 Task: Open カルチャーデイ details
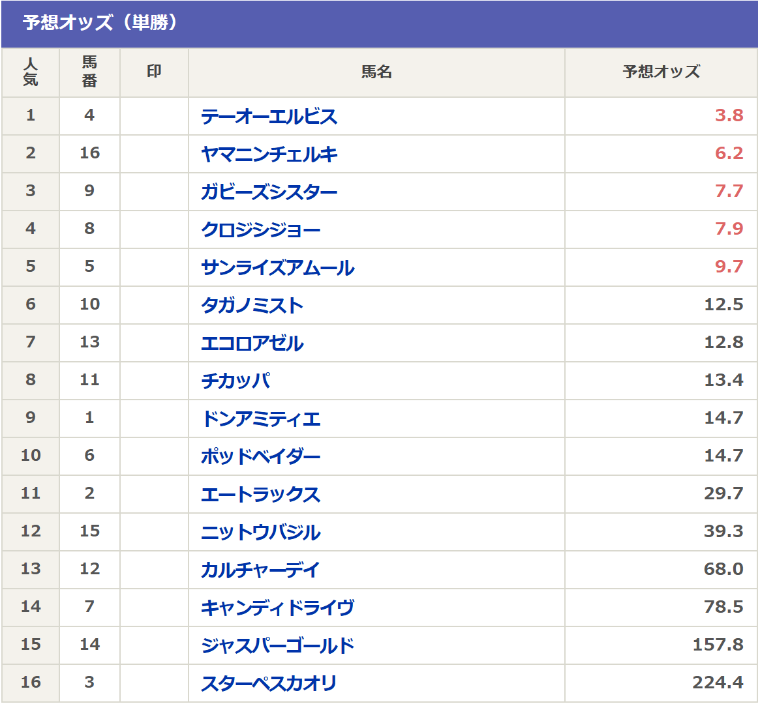(260, 570)
